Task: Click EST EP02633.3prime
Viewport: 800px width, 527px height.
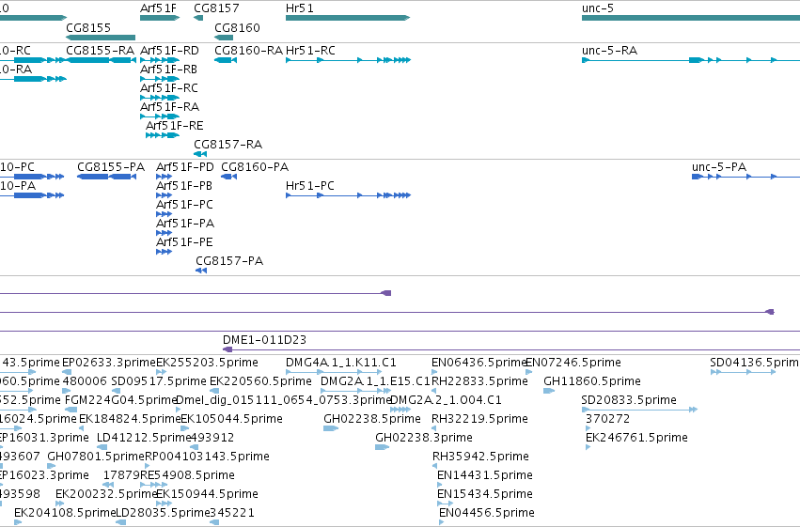Action: 109,363
